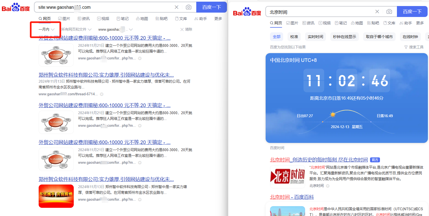Click the Baidu logo in right window
The image size is (429, 216).
[247, 12]
